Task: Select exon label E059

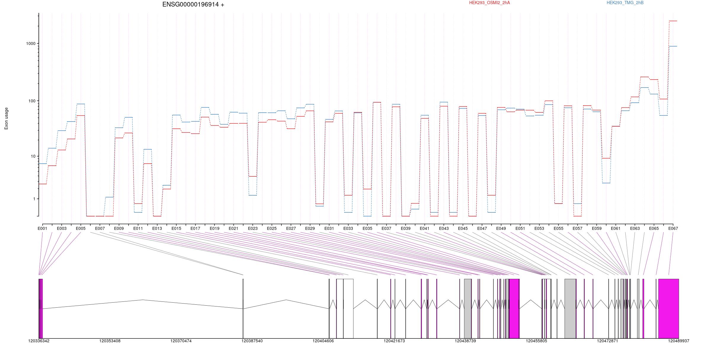Action: pos(597,228)
